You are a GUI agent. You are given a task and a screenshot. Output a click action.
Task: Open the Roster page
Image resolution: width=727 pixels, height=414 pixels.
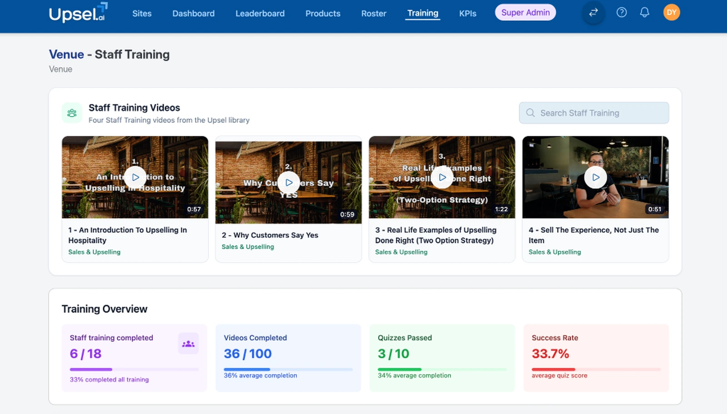(x=373, y=14)
